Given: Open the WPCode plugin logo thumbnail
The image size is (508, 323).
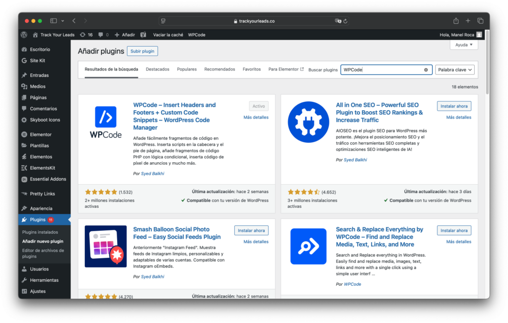Looking at the screenshot, I should click(x=106, y=123).
